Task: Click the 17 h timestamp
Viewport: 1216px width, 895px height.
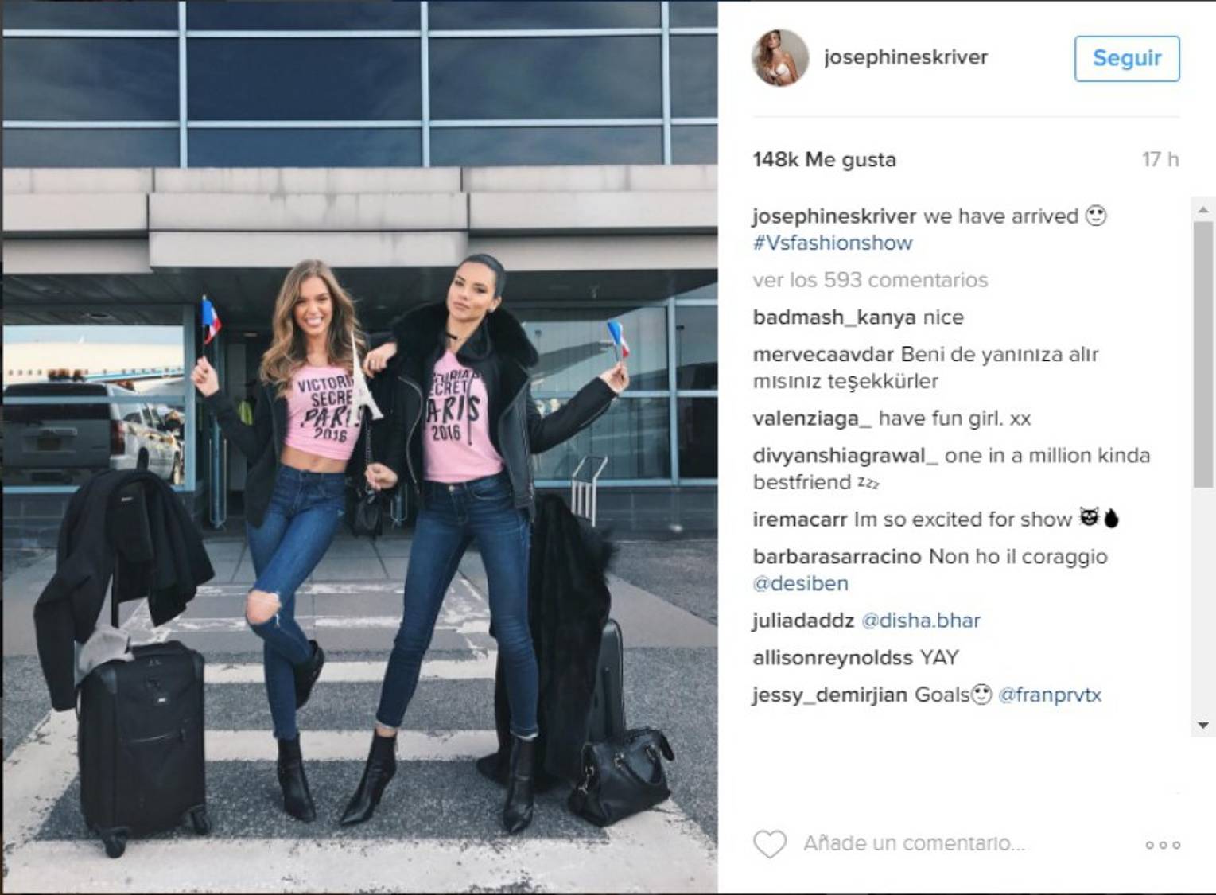Action: coord(1160,160)
